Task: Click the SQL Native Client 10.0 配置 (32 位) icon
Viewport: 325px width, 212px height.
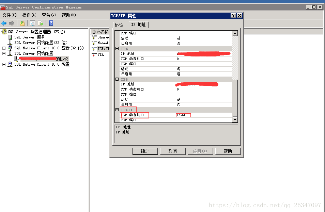Action: pyautogui.click(x=10, y=48)
